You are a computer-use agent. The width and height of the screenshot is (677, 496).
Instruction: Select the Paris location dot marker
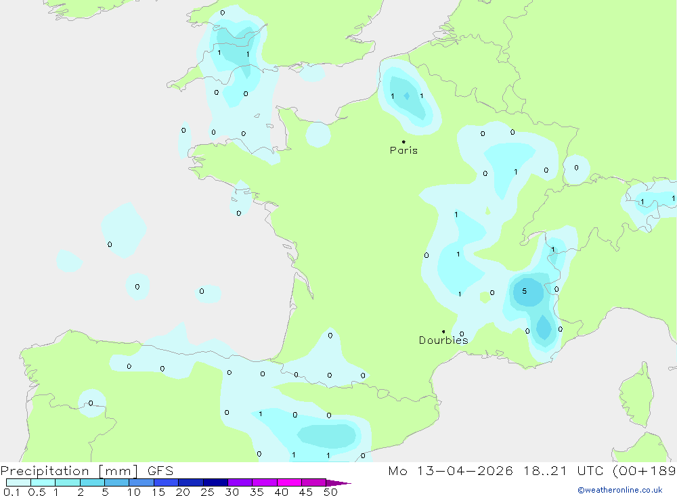[403, 141]
